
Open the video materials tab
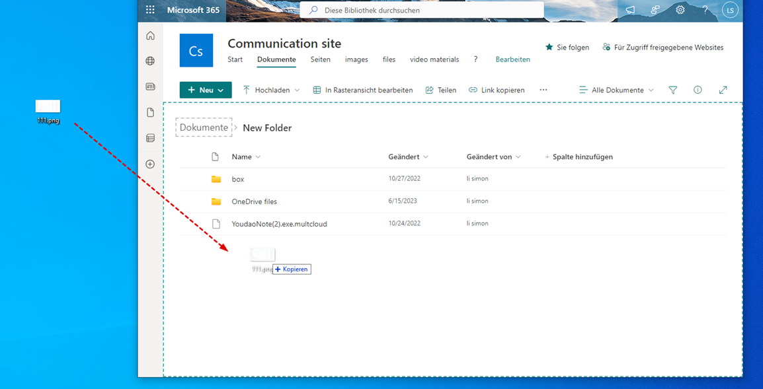pyautogui.click(x=434, y=59)
